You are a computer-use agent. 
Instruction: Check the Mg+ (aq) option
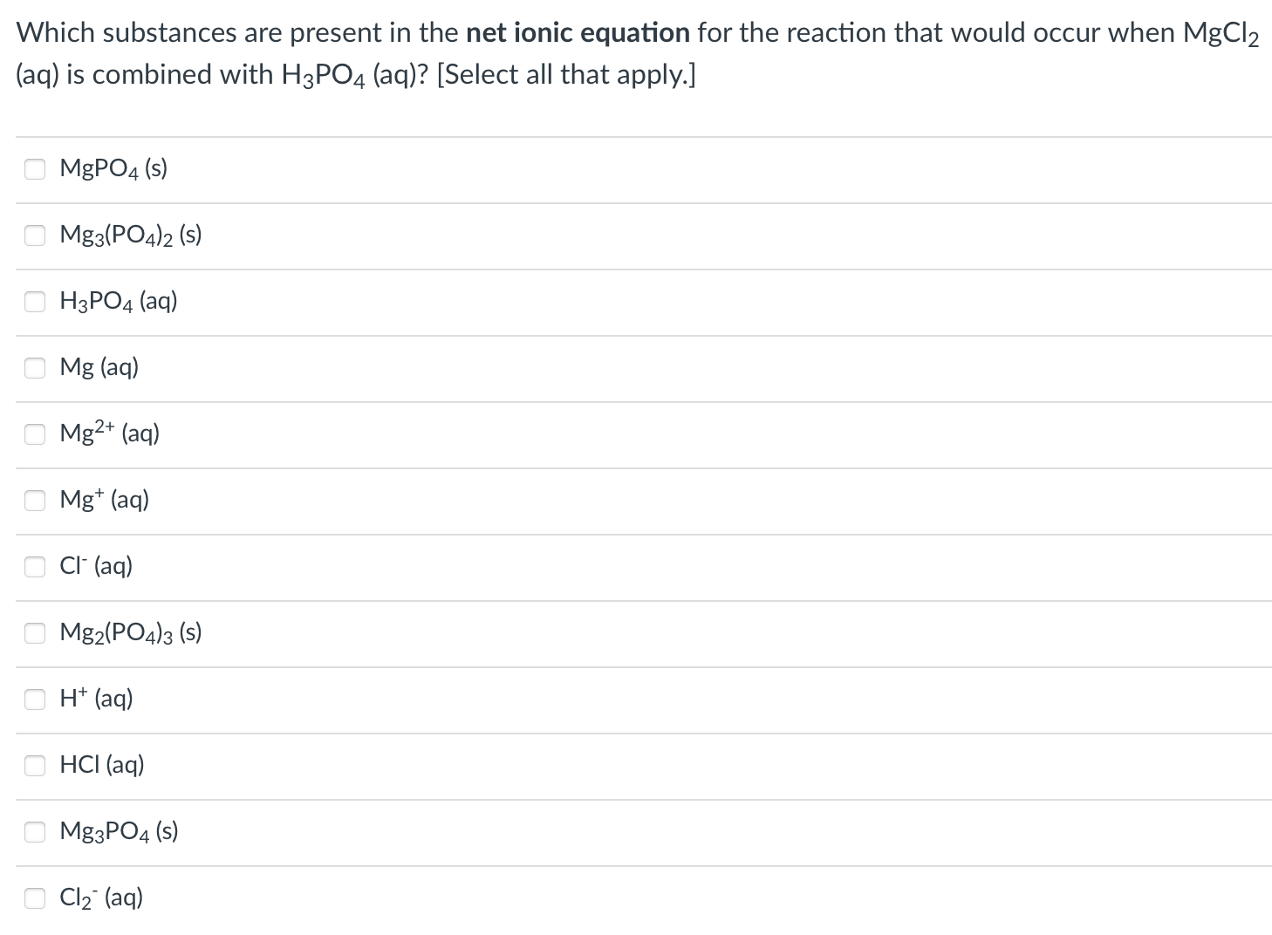pyautogui.click(x=35, y=501)
